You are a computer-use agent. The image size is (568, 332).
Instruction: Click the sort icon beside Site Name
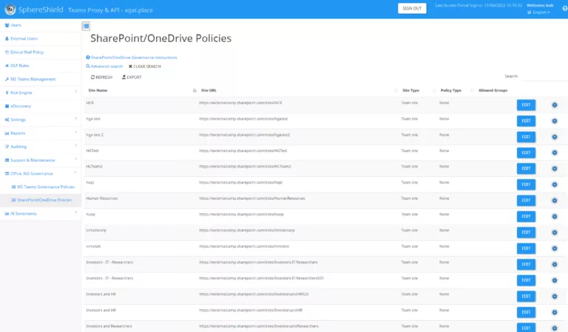(195, 90)
